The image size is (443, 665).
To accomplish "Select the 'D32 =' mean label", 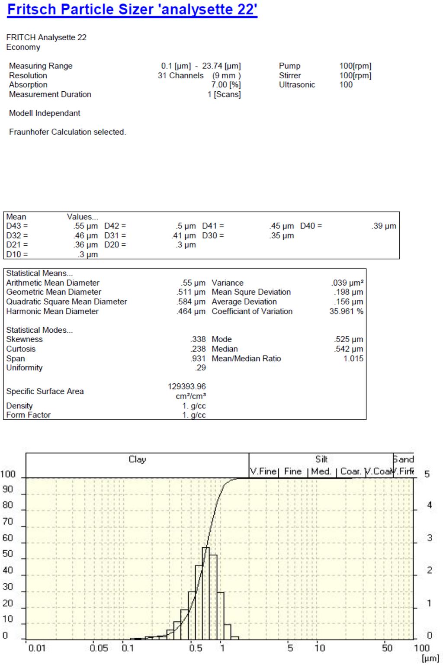I will click(x=17, y=236).
